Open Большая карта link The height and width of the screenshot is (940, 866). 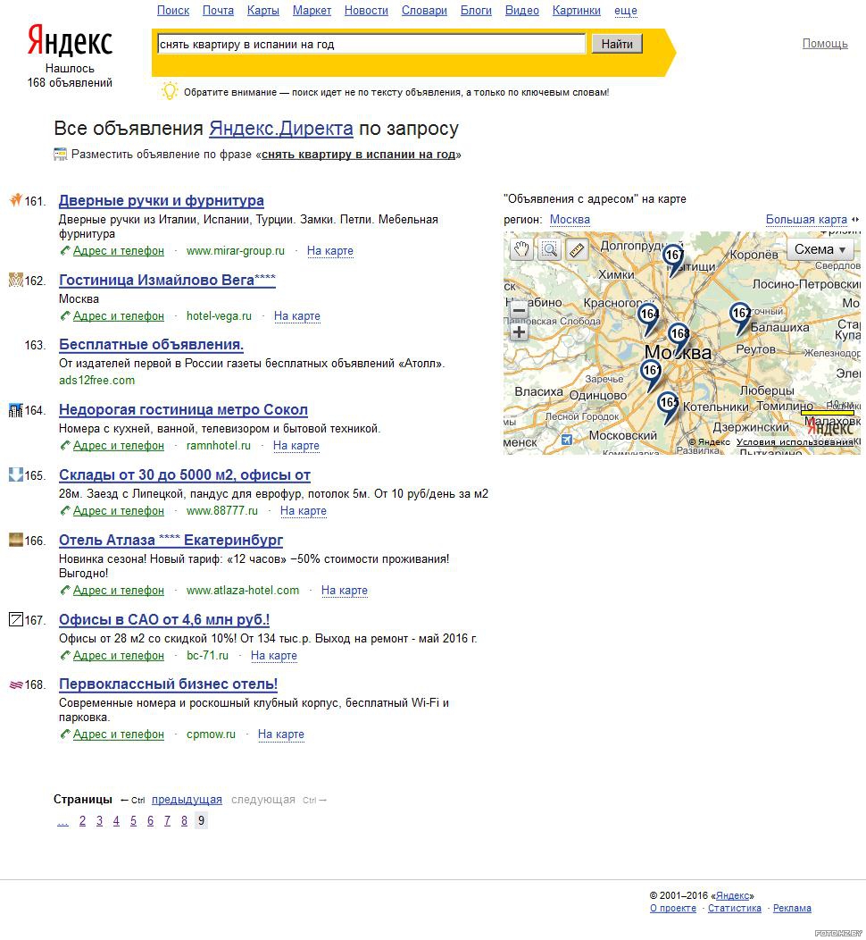click(x=806, y=220)
